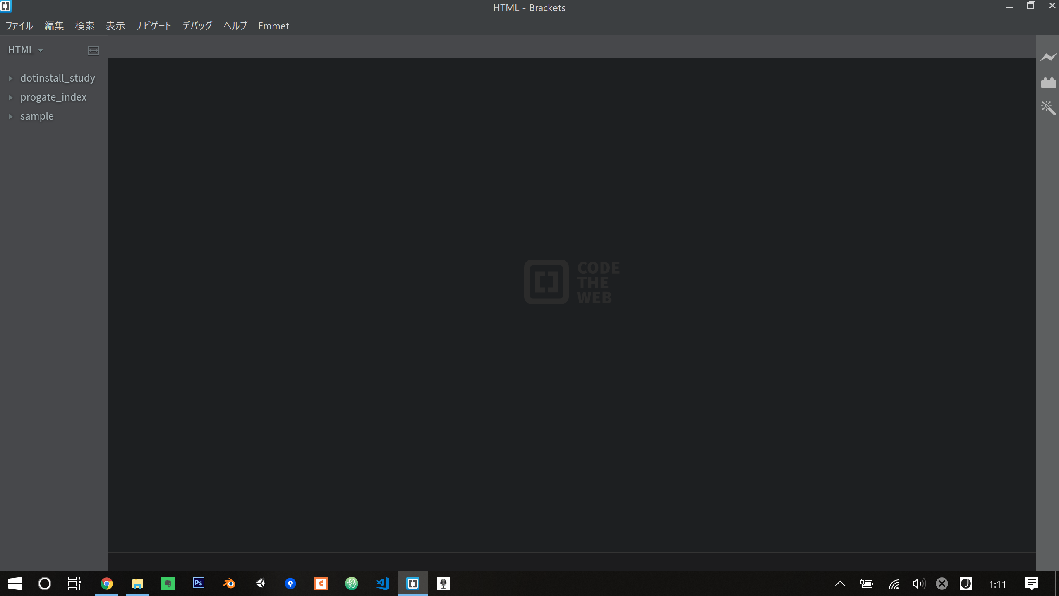Open the ファイル menu

click(x=19, y=26)
